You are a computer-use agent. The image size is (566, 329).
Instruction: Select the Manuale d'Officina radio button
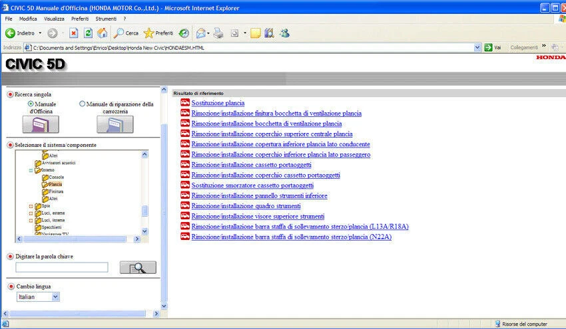click(x=31, y=104)
